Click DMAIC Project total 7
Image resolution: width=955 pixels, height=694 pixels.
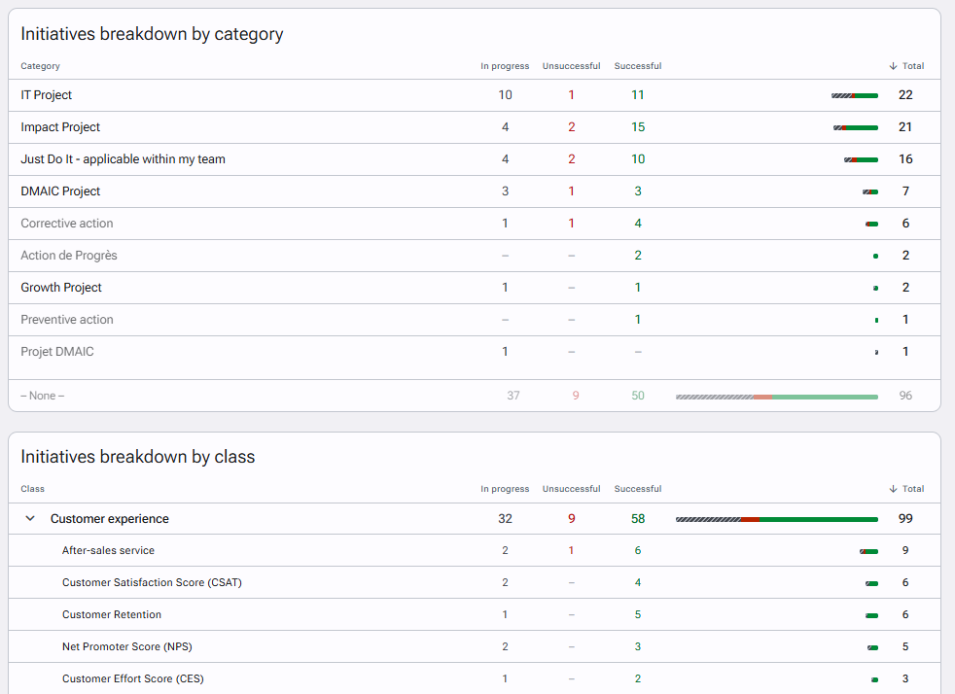(x=905, y=191)
